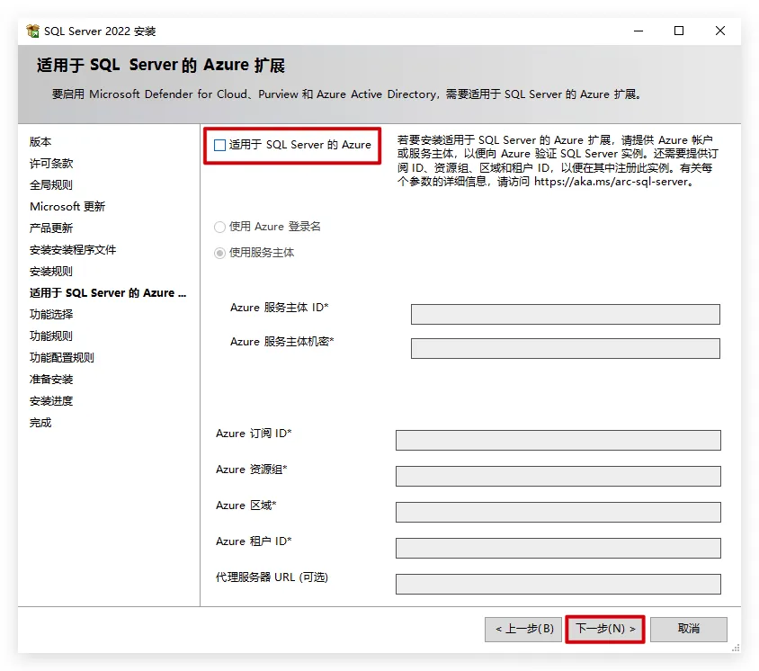Open the Microsoft 更新 step in sidebar
This screenshot has width=759, height=671.
pyautogui.click(x=67, y=207)
